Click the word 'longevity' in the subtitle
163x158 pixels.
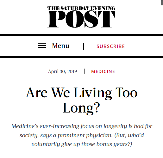[x=115, y=126]
